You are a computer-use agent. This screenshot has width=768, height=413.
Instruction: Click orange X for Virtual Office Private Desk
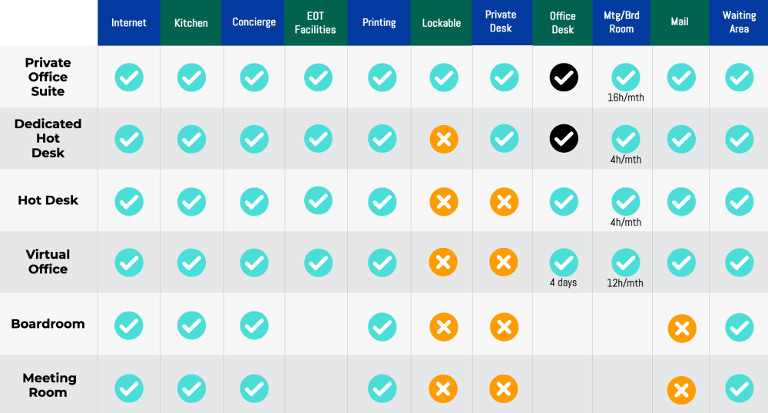[503, 263]
